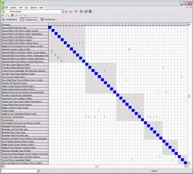
Task: Select row 'Initiate Power Window Lockout Switch'
Action: point(25,148)
